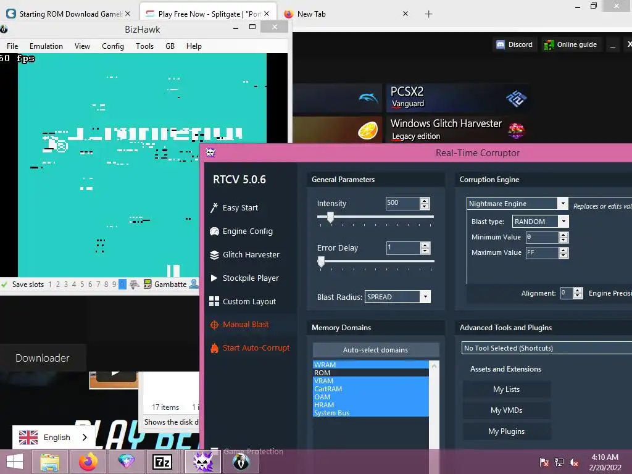Click the Downloader button

pyautogui.click(x=43, y=358)
